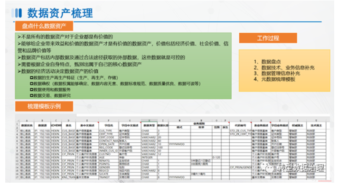Select the 梳理模板示例 orange label
This screenshot has height=186, width=338.
click(44, 106)
